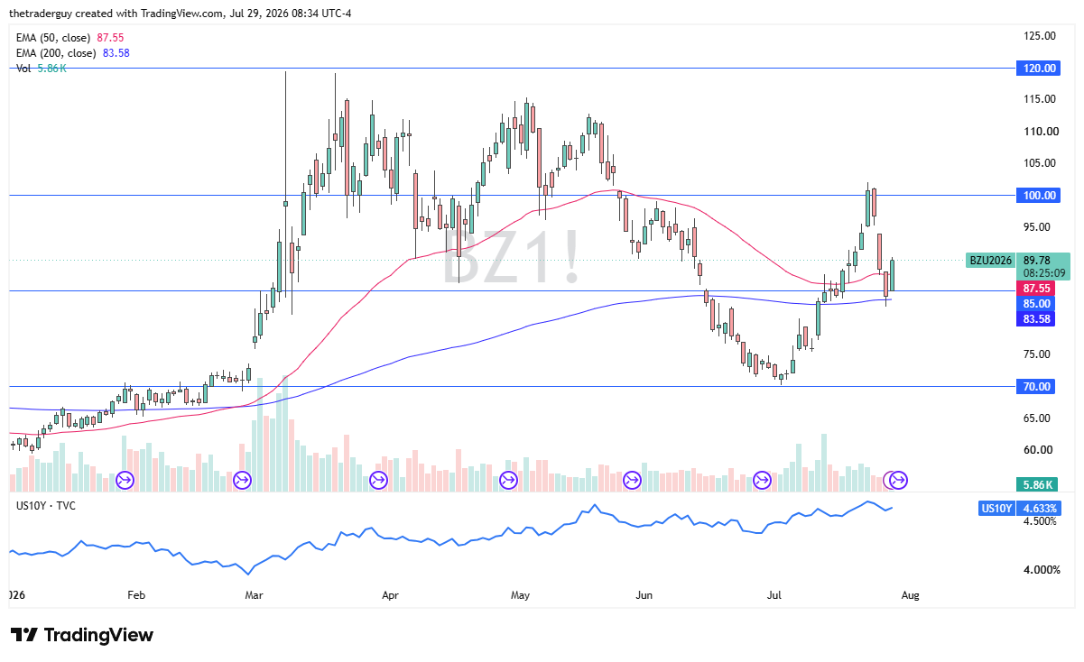1084x662 pixels.
Task: Open the TradingView logo at the bottom
Action: click(82, 635)
